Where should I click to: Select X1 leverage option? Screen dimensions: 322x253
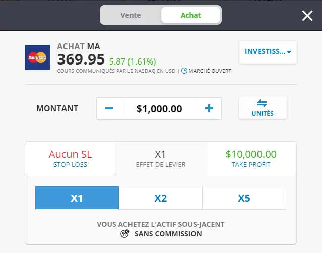tap(77, 198)
